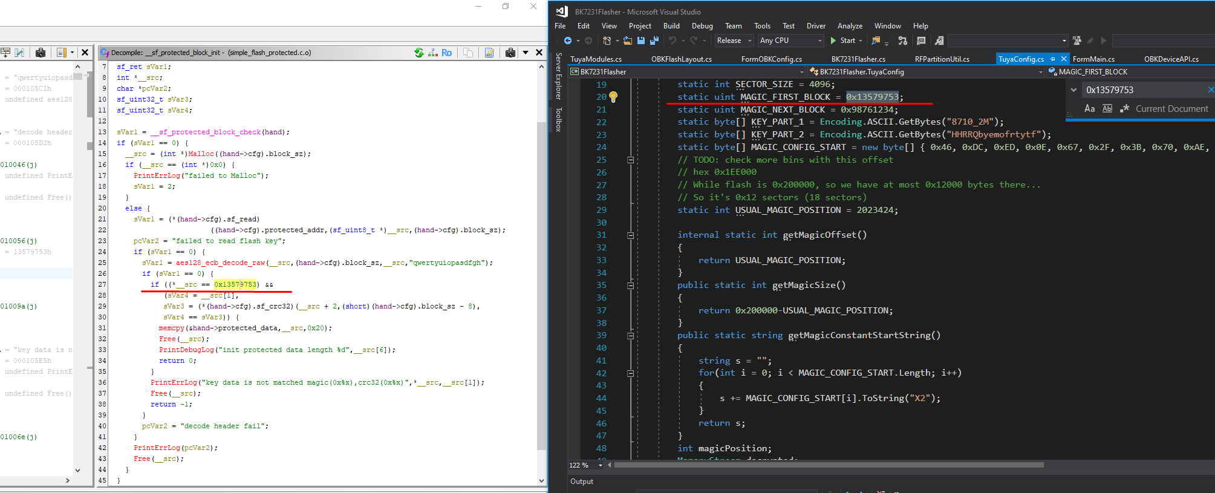The width and height of the screenshot is (1215, 493).
Task: Switch to the FormMain.cs tab
Action: 1093,59
